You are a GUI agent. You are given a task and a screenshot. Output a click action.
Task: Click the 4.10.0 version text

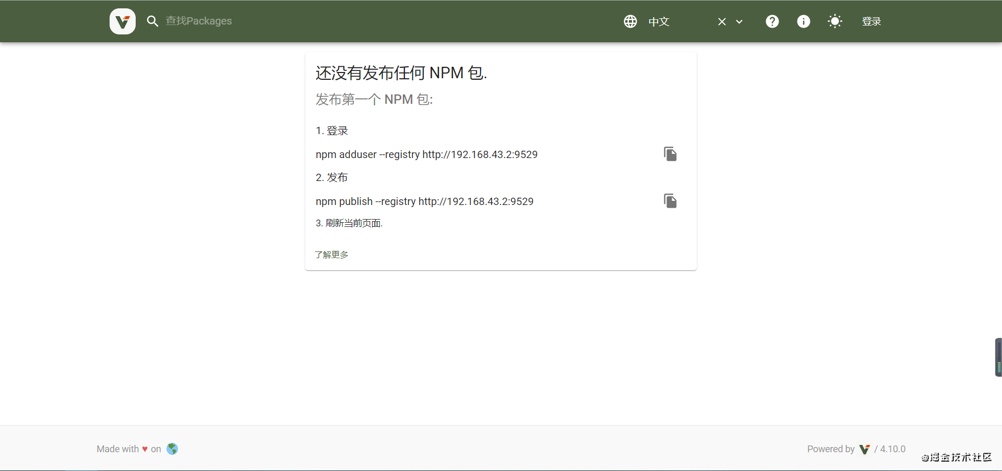893,449
